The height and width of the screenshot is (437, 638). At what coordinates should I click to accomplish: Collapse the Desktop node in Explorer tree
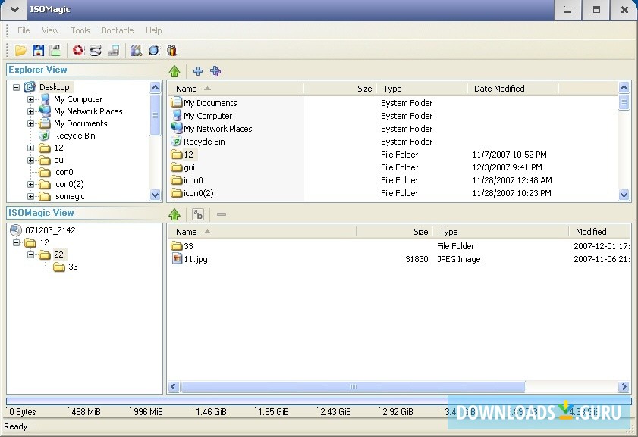(x=17, y=87)
